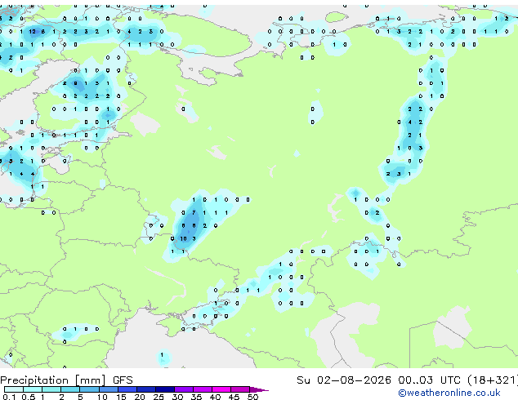
Task: Click the legend label '35'
Action: tap(196, 397)
